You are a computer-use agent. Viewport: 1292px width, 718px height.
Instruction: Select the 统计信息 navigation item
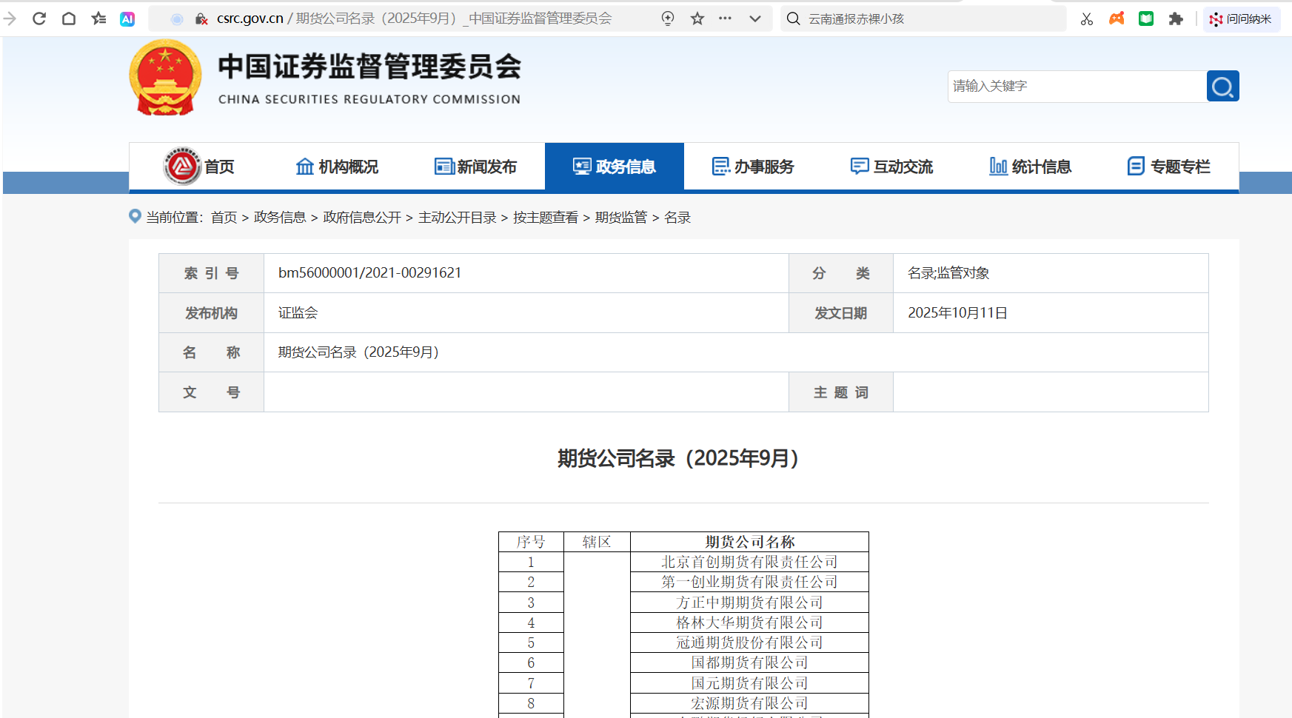coord(1030,167)
